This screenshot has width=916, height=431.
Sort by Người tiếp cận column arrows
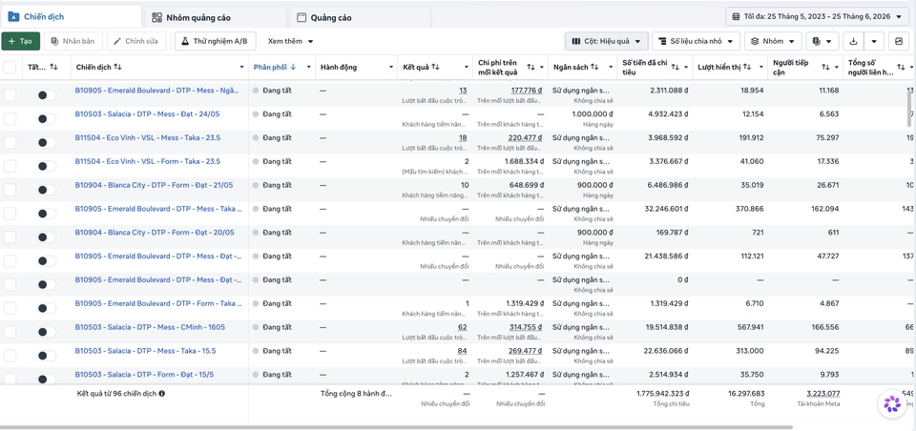[824, 67]
